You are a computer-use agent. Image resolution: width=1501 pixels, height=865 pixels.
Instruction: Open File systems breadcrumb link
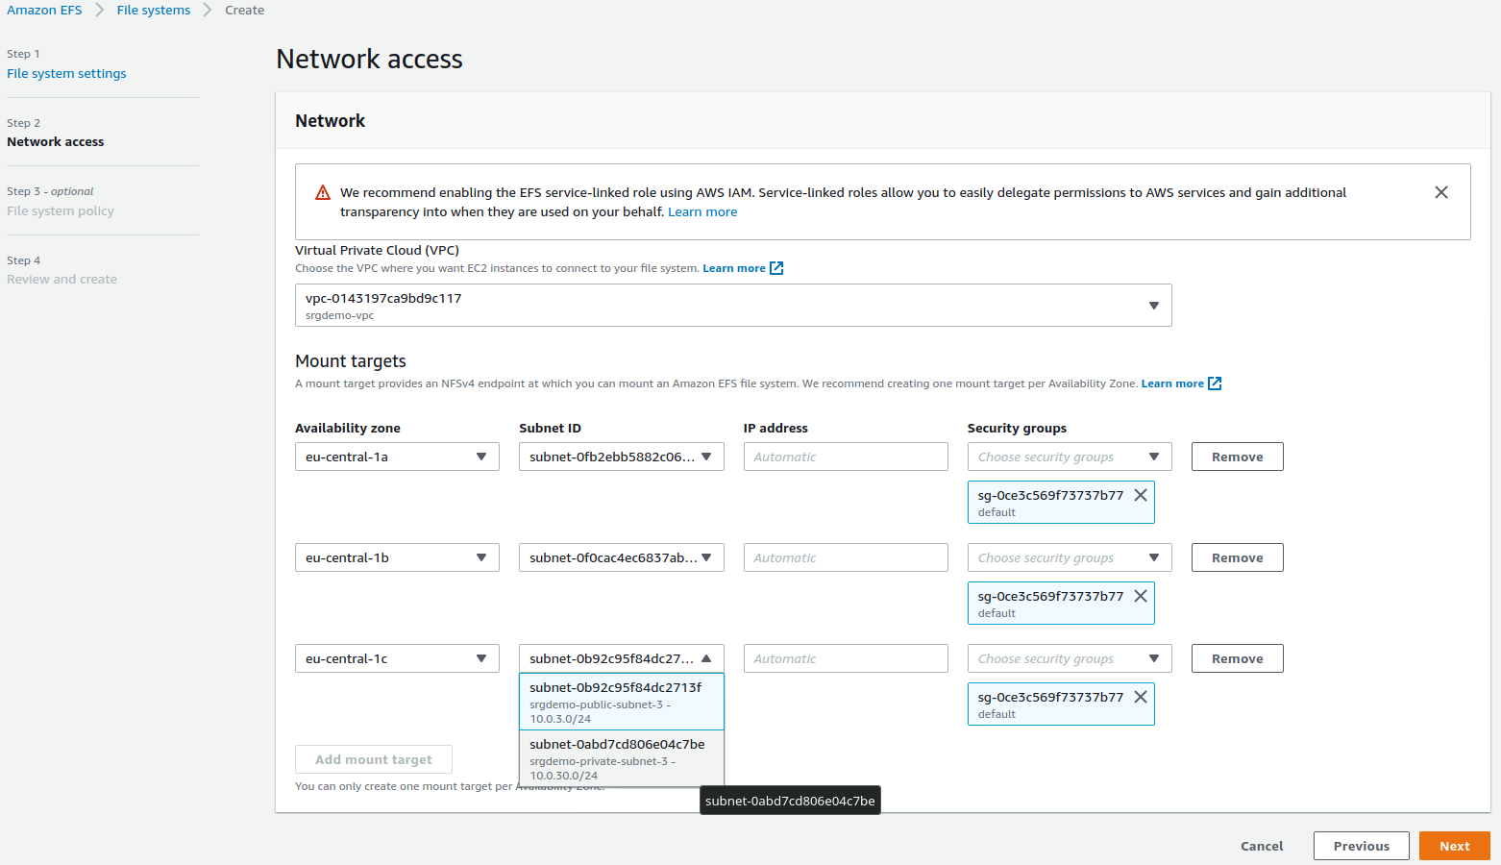coord(154,11)
